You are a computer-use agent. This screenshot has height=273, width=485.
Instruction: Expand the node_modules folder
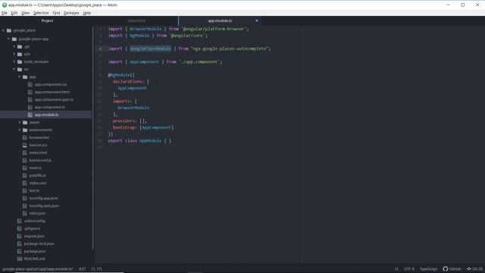pyautogui.click(x=14, y=61)
